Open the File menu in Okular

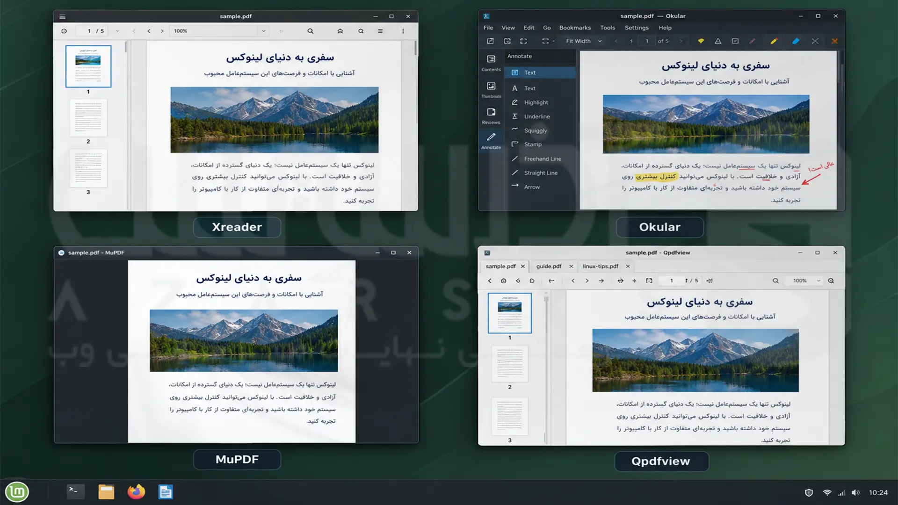click(488, 28)
